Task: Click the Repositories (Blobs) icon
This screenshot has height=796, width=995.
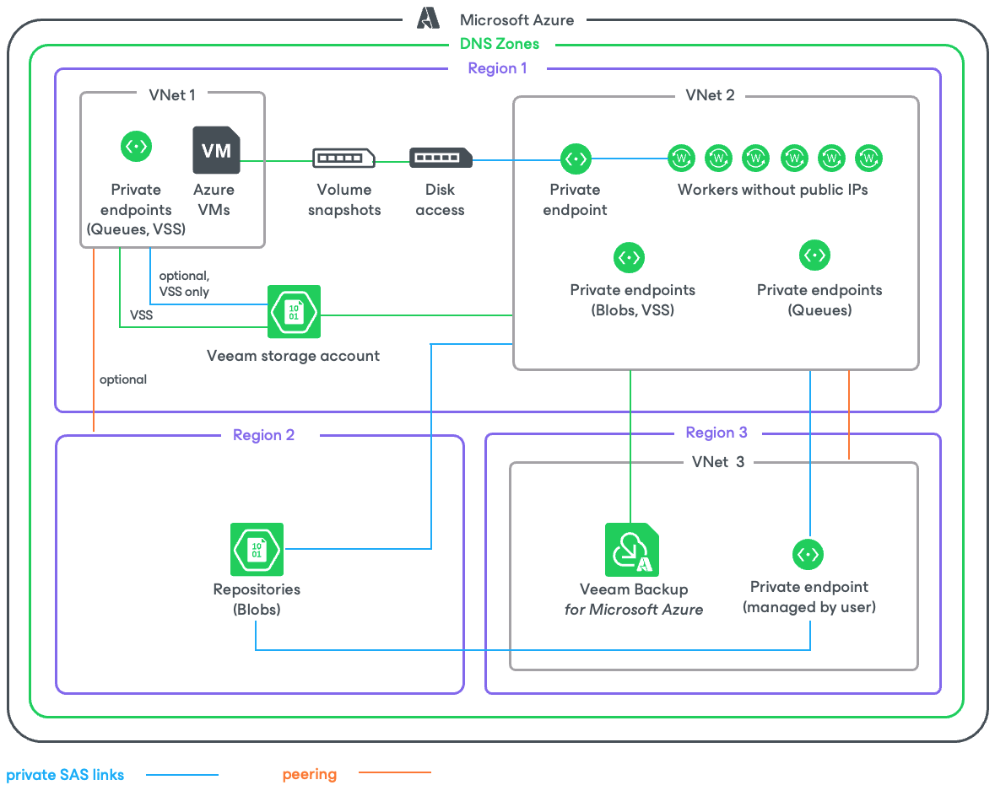Action: tap(257, 549)
